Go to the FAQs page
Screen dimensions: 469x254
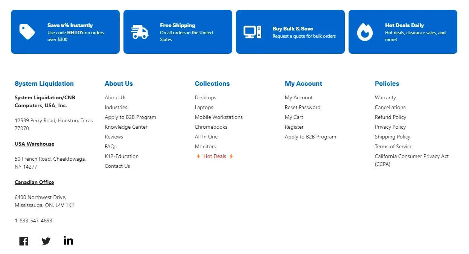pos(110,146)
